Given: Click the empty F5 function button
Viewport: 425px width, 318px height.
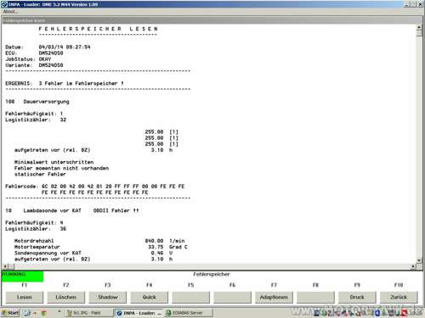Looking at the screenshot, I should (x=191, y=298).
